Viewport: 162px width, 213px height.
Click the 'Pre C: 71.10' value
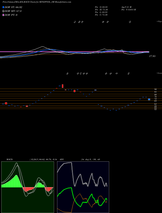[x=101, y=15]
